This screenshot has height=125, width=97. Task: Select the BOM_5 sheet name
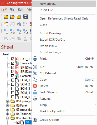[25, 97]
